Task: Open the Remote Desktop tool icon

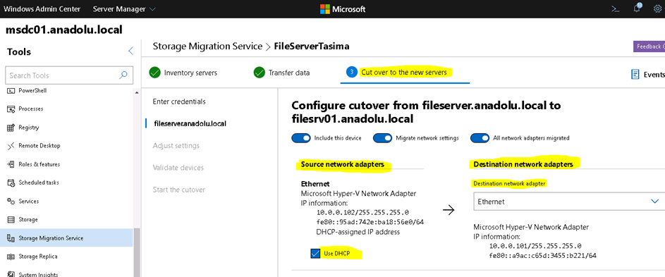Action: [x=11, y=146]
